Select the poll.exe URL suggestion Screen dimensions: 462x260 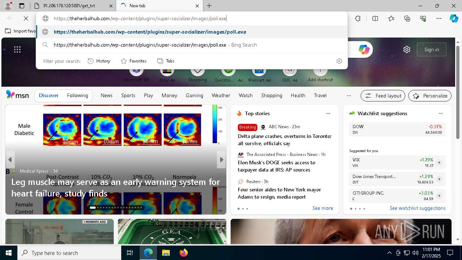(192, 32)
